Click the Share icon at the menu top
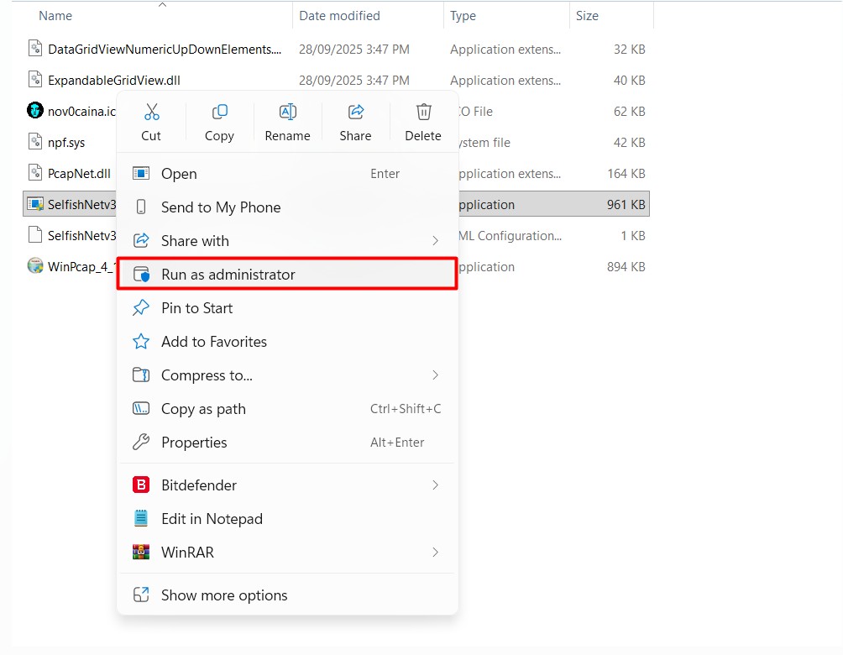The height and width of the screenshot is (655, 843). tap(355, 110)
